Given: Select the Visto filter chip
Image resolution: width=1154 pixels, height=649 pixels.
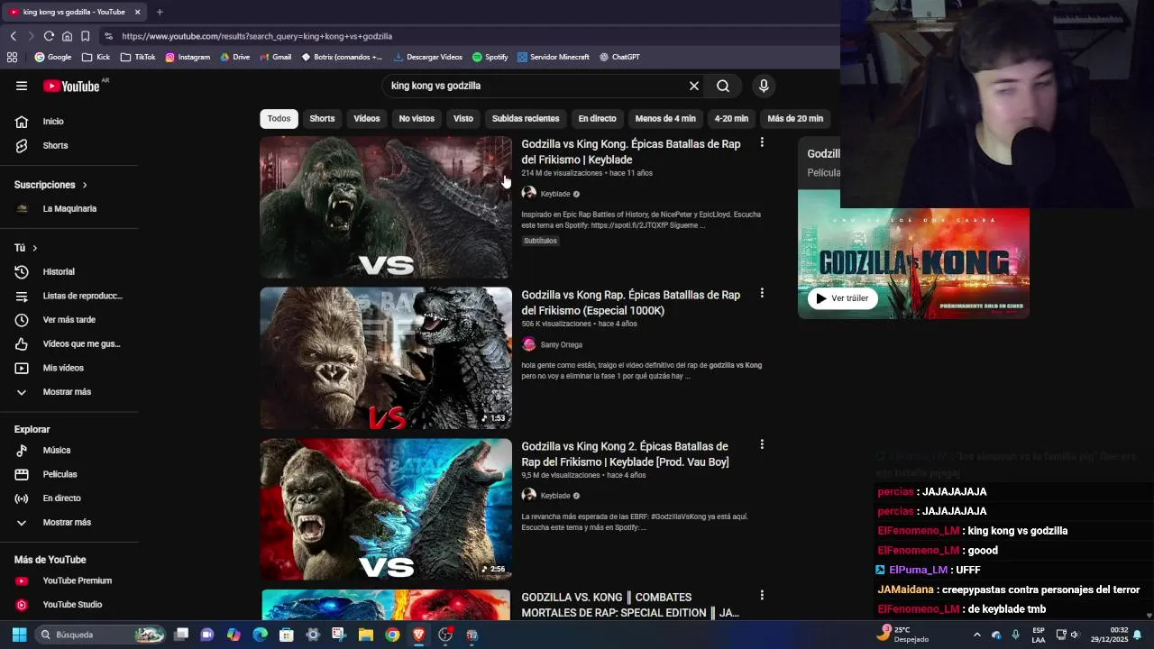Looking at the screenshot, I should (463, 118).
